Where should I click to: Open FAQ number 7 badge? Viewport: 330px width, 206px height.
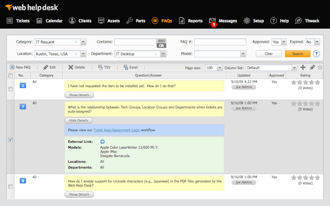click(x=23, y=107)
